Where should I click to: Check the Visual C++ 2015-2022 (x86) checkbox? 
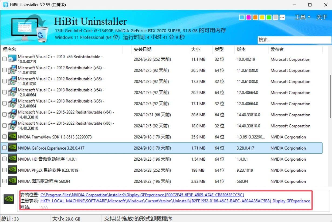coord(4,125)
